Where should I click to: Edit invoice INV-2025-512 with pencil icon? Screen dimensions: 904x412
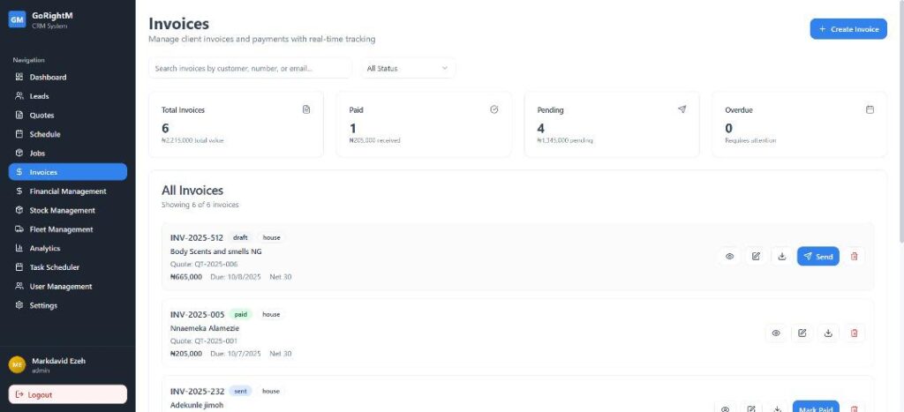pyautogui.click(x=756, y=257)
